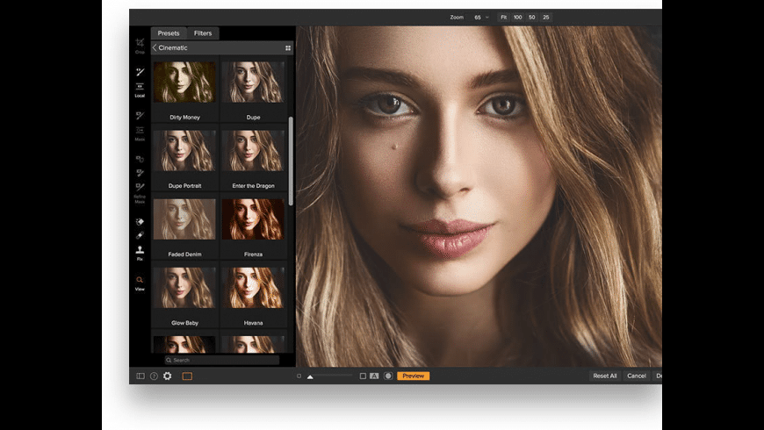Select the Clone Stamp Fix tool
This screenshot has width=764, height=430.
click(140, 250)
